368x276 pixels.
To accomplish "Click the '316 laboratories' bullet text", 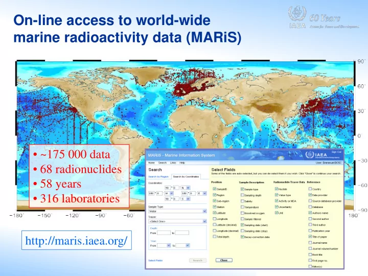I will (80, 198).
